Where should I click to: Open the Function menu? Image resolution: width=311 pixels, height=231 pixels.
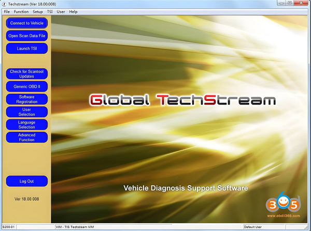point(21,12)
